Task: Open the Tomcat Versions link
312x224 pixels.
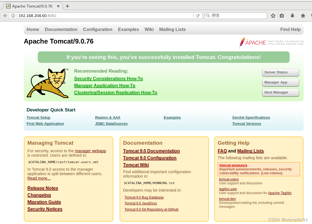Action: click(247, 123)
